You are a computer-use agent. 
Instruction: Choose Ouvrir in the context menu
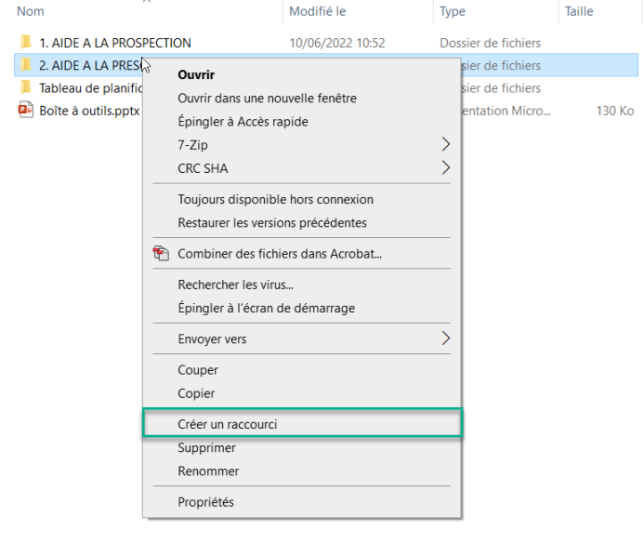coord(196,74)
